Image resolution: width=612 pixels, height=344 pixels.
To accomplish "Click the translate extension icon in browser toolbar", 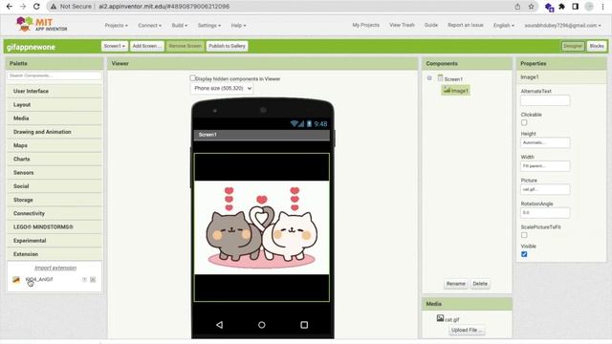I will coord(549,7).
